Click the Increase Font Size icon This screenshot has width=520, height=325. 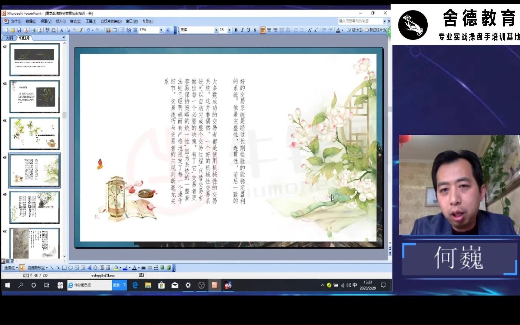pos(309,30)
